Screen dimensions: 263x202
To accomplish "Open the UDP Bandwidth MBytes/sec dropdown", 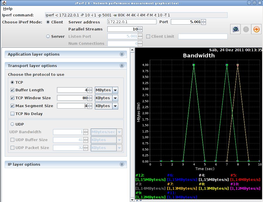I will 119,132.
